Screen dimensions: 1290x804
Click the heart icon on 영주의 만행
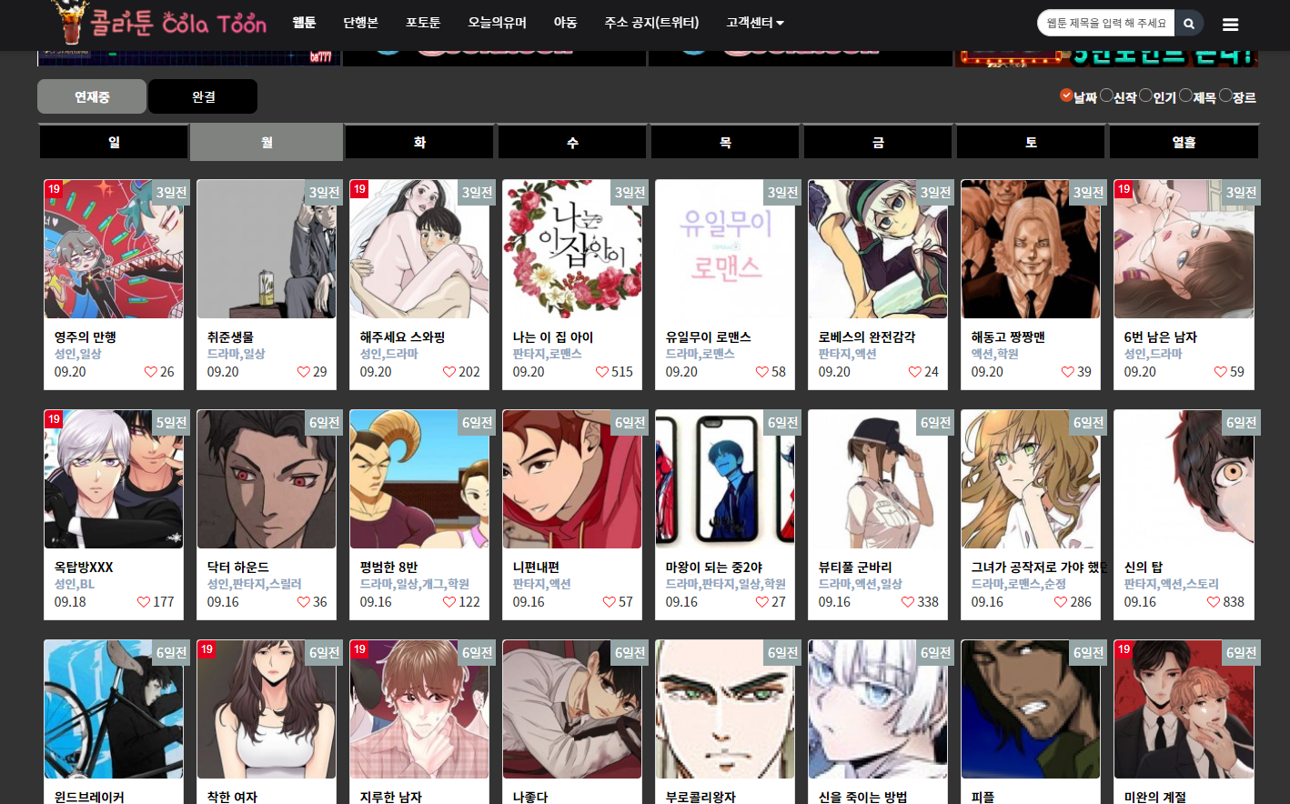[151, 372]
